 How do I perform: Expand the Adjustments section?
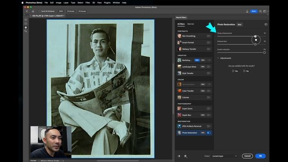pos(224,58)
